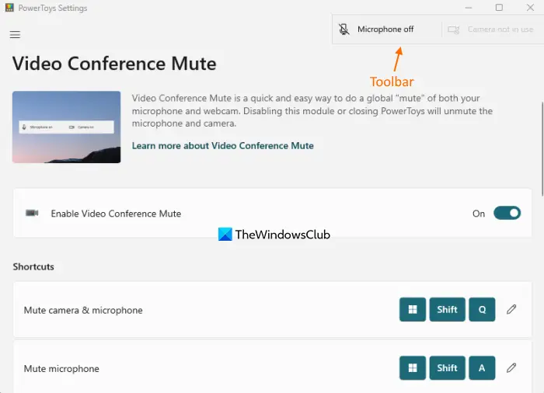Click the Q key in the shortcut
The width and height of the screenshot is (544, 393).
pos(482,309)
